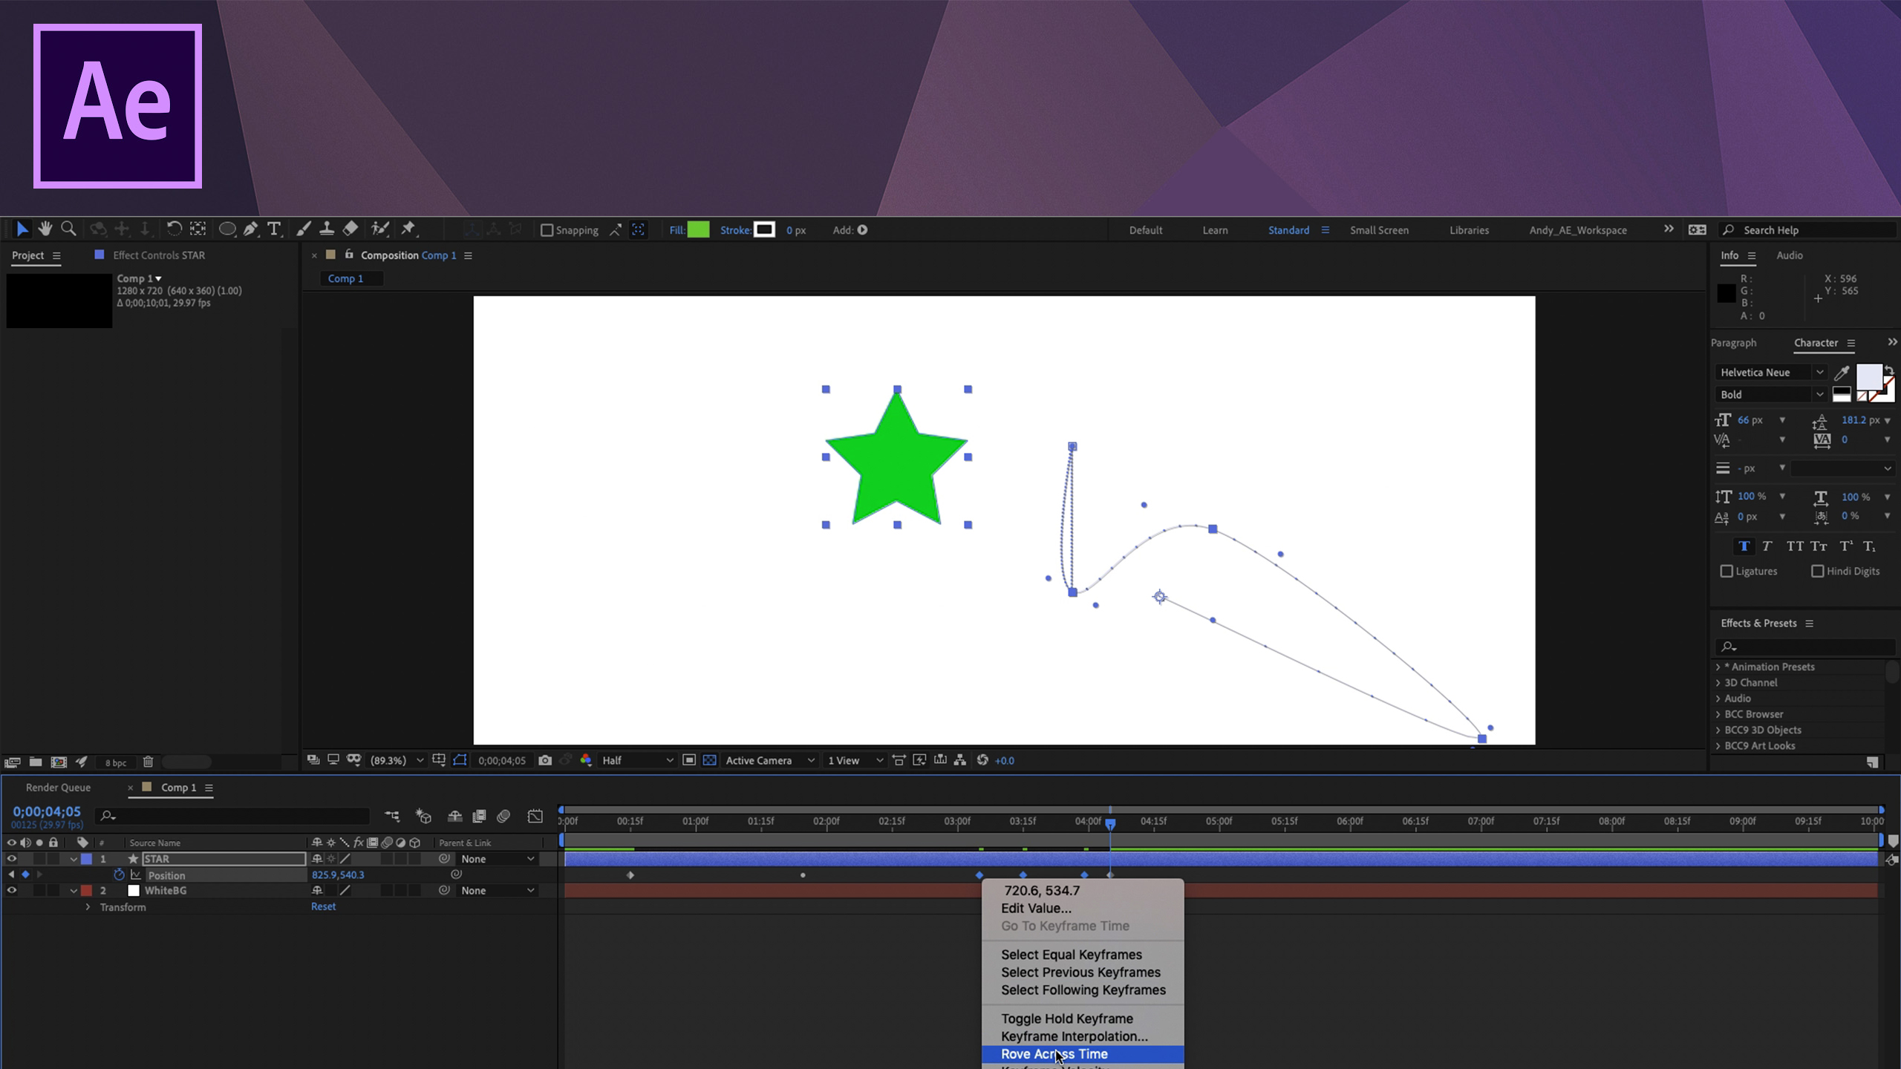Select the Puppet Pin tool
This screenshot has width=1901, height=1069.
pos(408,229)
